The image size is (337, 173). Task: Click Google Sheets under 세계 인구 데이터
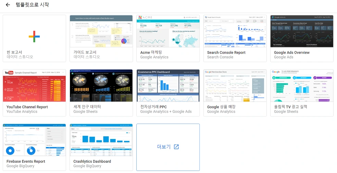tap(85, 112)
